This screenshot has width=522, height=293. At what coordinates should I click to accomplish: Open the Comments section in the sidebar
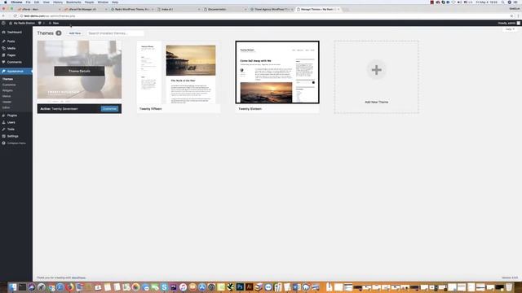pyautogui.click(x=15, y=62)
